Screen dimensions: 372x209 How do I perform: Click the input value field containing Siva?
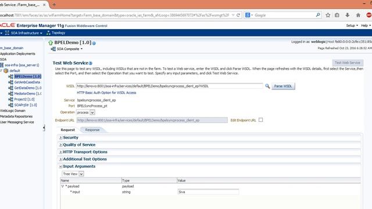(208, 192)
